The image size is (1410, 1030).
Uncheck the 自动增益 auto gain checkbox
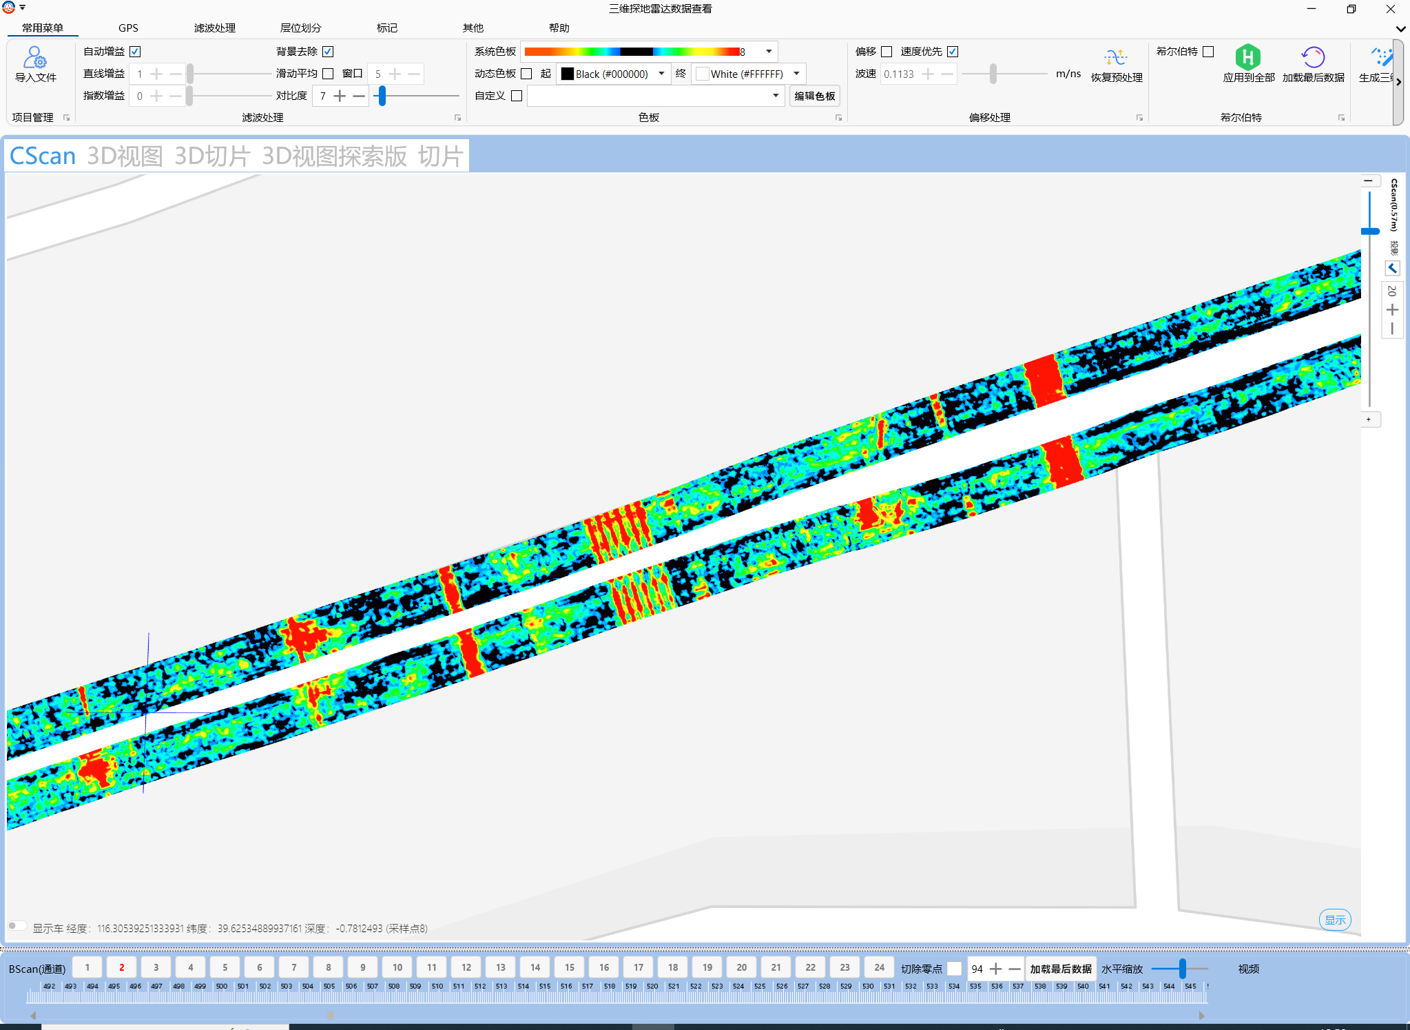click(136, 52)
